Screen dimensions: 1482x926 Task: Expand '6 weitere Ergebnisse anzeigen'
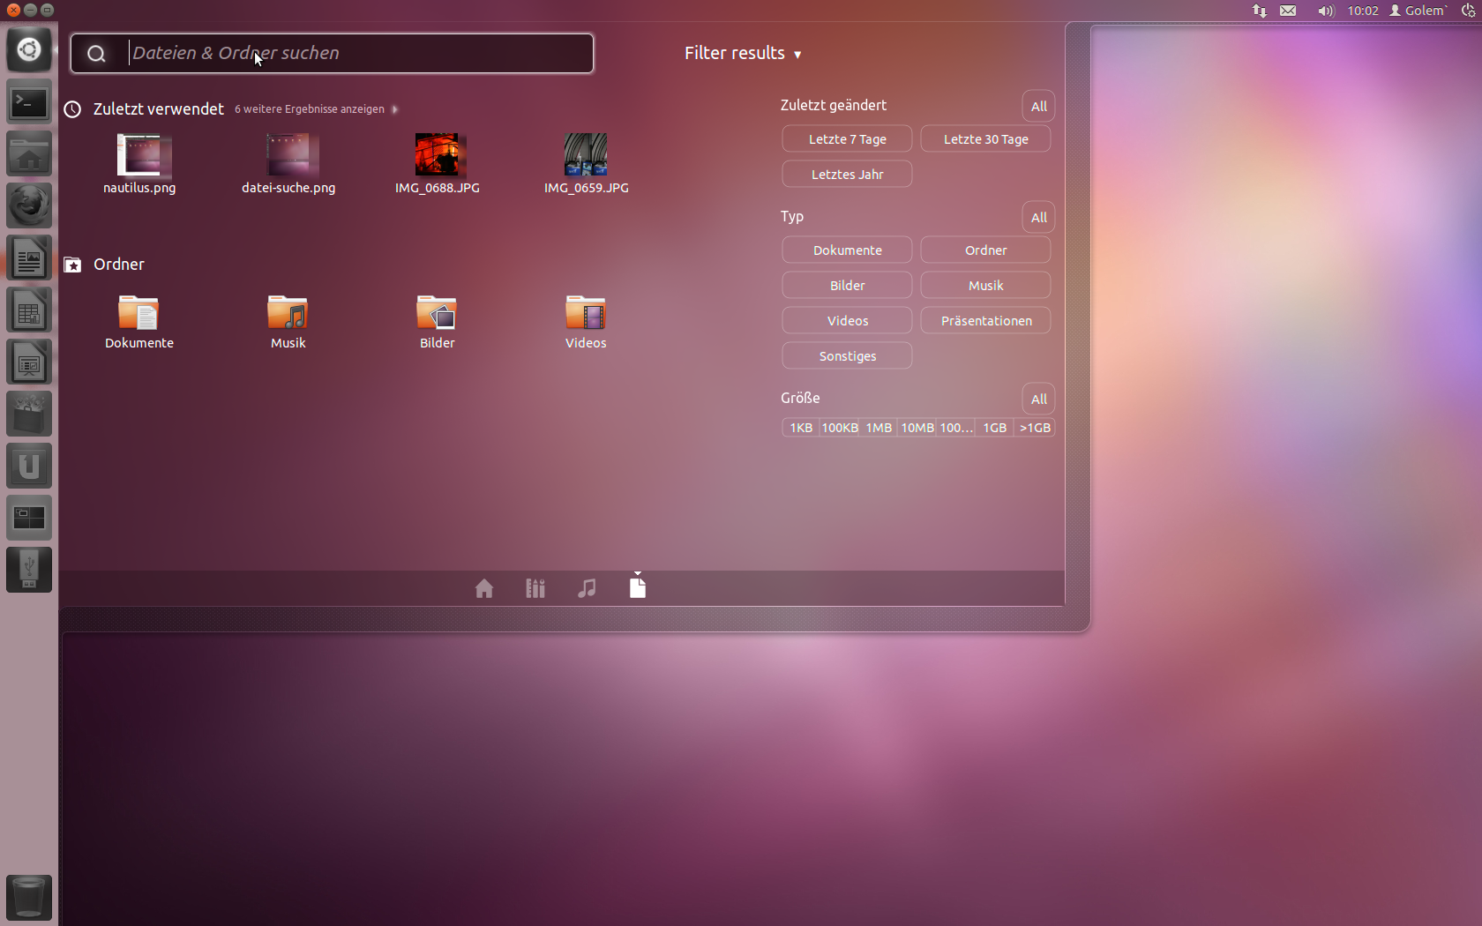point(309,109)
